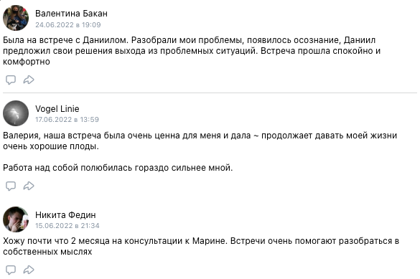Open the 17.06.2022 в 13:59 timestamp

pos(67,120)
